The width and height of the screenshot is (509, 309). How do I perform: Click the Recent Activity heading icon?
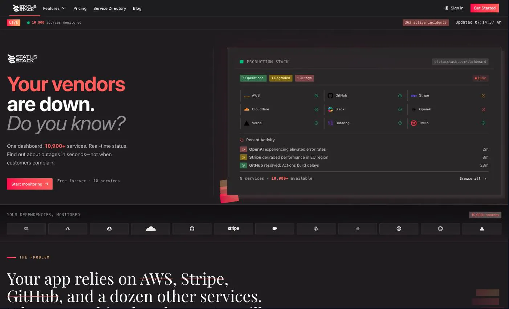tap(242, 140)
